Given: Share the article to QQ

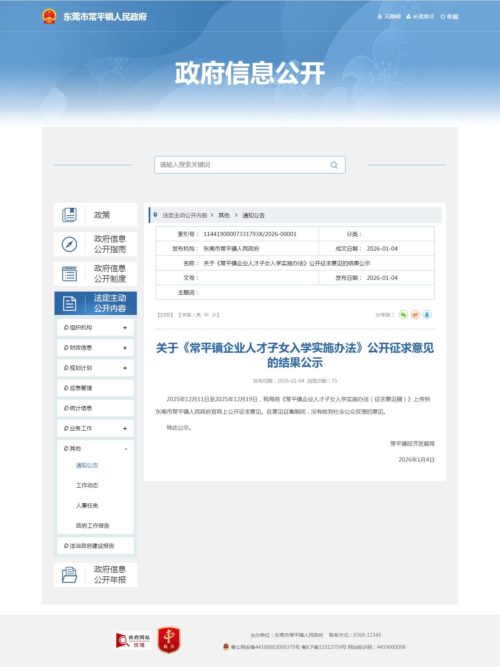Looking at the screenshot, I should pos(427,315).
